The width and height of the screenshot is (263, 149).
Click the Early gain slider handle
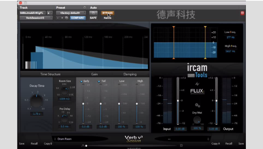tap(83, 104)
